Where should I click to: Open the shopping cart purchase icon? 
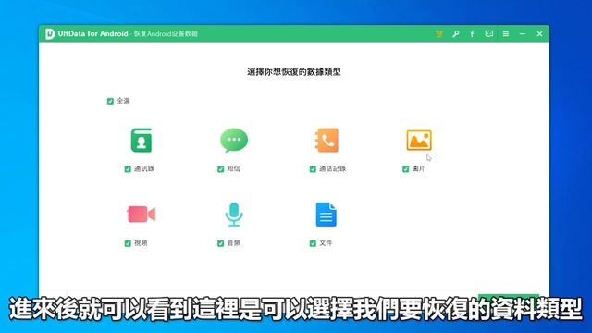pos(438,33)
